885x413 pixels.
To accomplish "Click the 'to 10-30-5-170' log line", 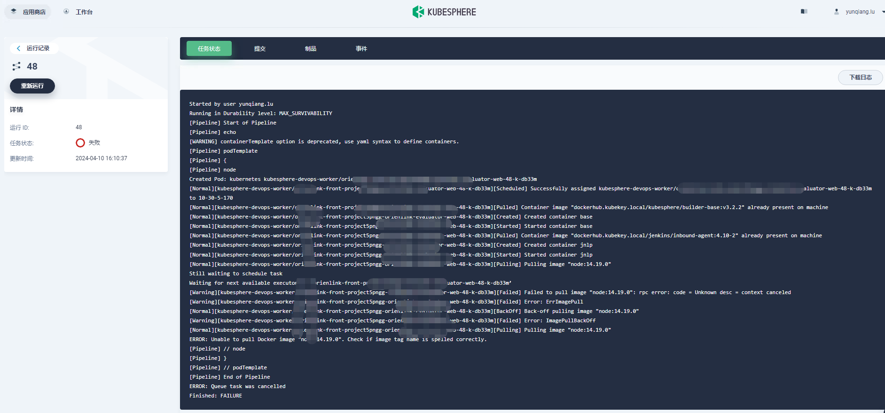I will click(x=211, y=198).
